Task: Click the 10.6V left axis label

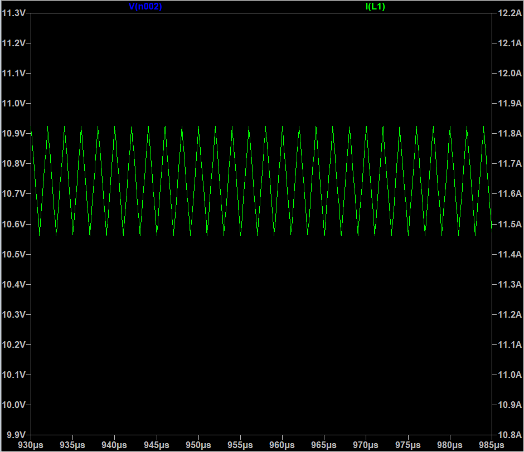Action: click(14, 224)
